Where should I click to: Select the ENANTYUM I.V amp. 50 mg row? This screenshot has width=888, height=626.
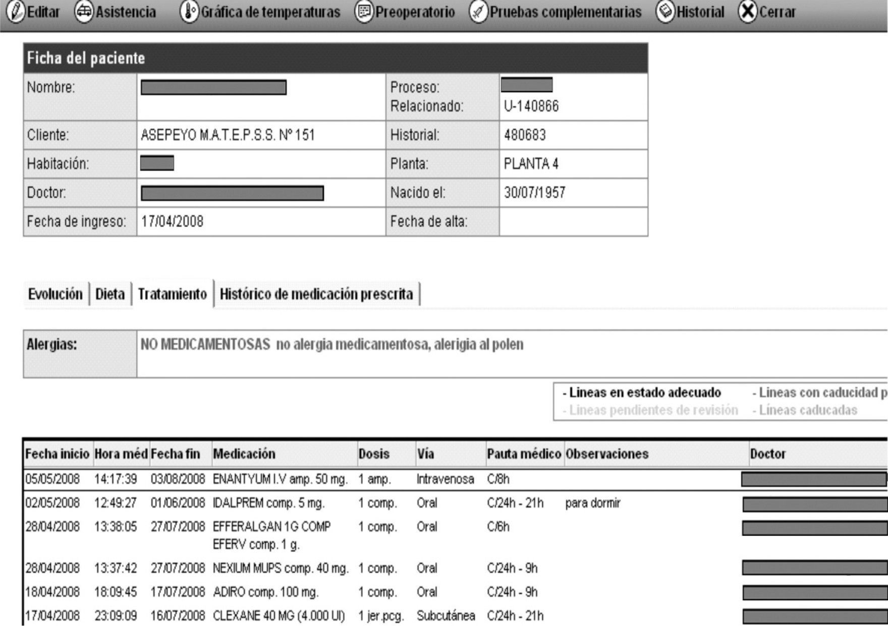(x=280, y=479)
